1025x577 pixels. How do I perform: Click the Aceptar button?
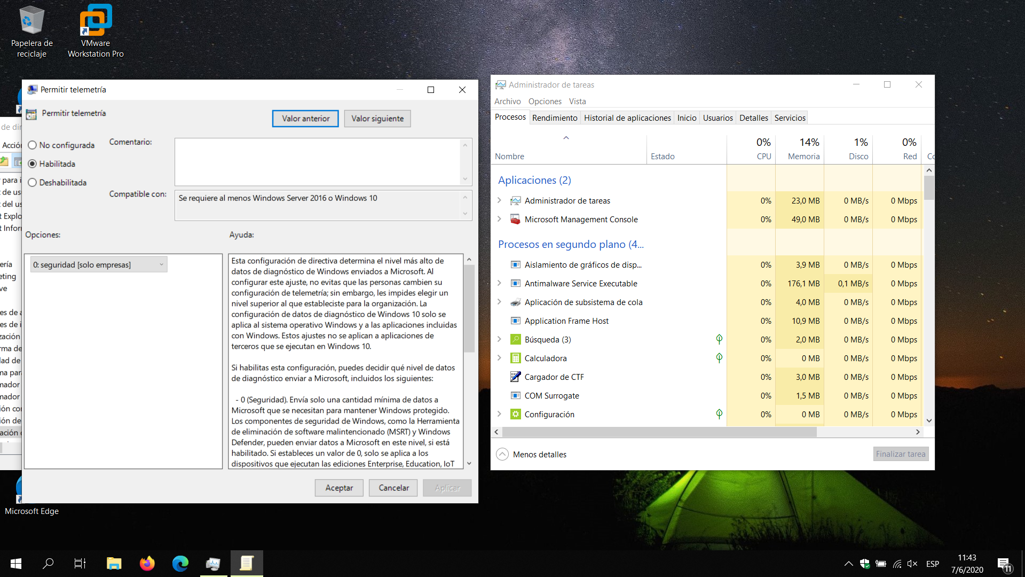[x=339, y=488]
